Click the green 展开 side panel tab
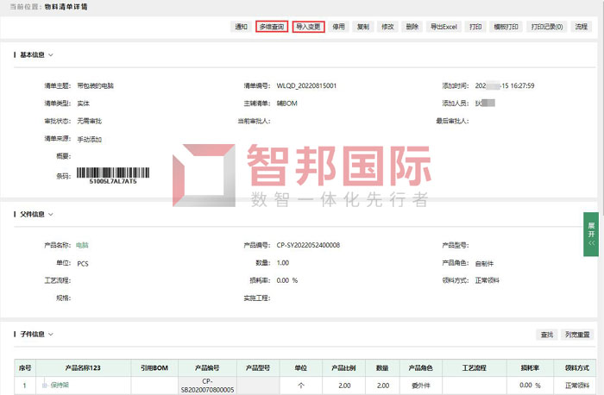This screenshot has height=395, width=604. click(x=591, y=233)
